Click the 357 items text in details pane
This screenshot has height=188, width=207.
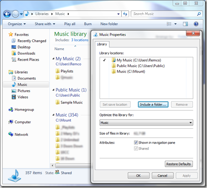point(34,173)
